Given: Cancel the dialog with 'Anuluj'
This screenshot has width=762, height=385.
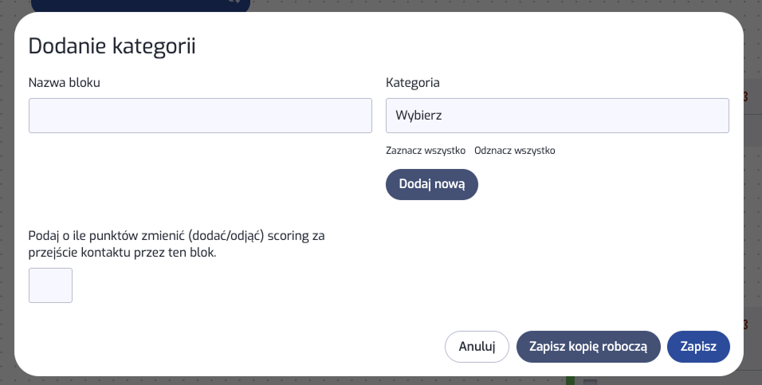Looking at the screenshot, I should 477,347.
